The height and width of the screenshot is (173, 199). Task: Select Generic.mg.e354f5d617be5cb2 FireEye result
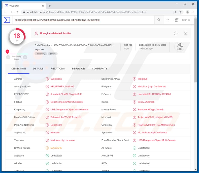point(67,102)
